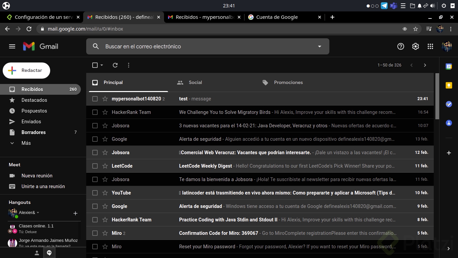Image resolution: width=458 pixels, height=258 pixels.
Task: Switch to Recibidos - mypersonalbot browser tab
Action: tap(204, 17)
